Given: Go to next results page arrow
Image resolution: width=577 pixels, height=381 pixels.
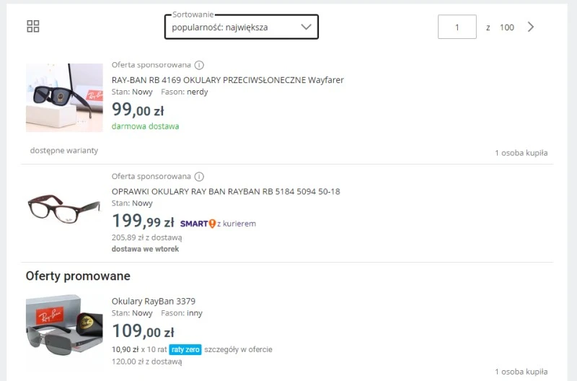Looking at the screenshot, I should pos(532,27).
